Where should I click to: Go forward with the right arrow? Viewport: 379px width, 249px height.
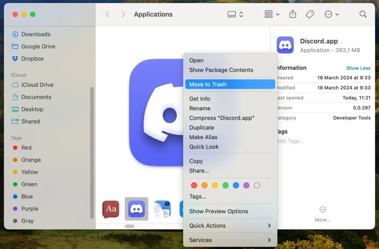pos(123,14)
